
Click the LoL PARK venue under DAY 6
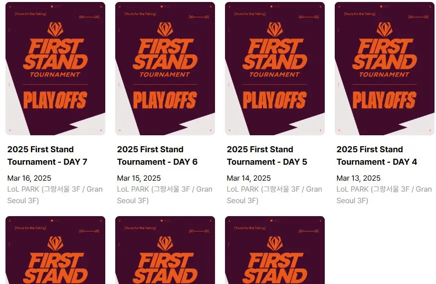[x=165, y=195]
